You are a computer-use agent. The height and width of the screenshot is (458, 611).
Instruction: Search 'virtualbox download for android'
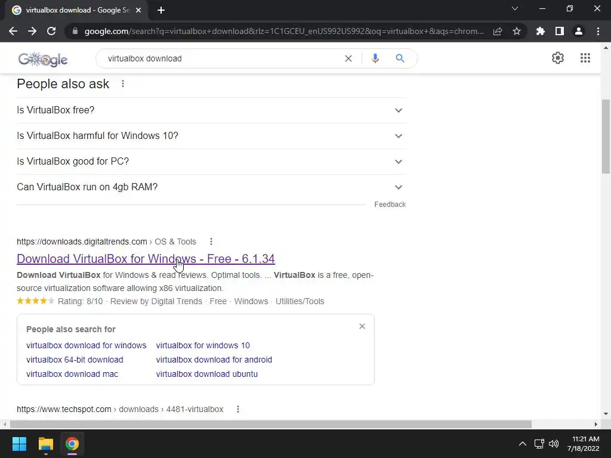tap(214, 360)
